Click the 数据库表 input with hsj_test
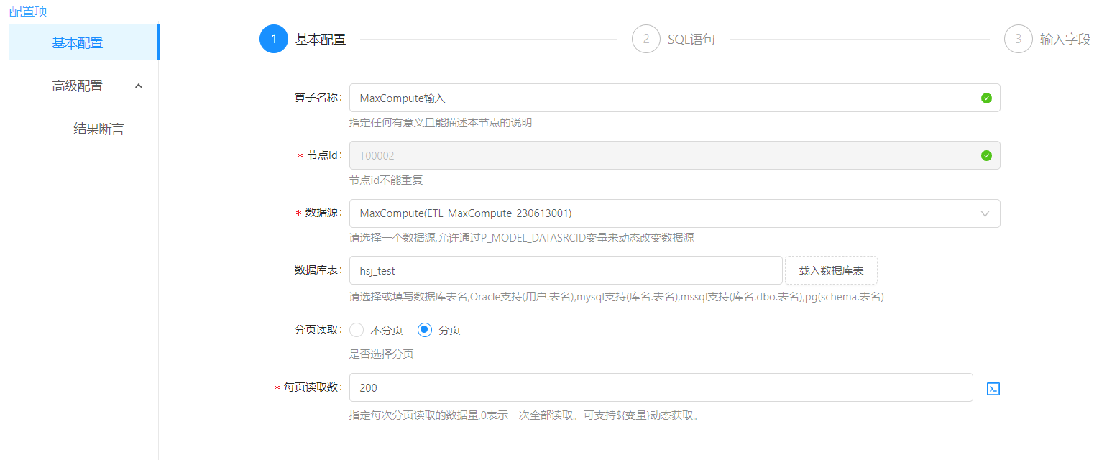This screenshot has width=1112, height=460. (x=565, y=271)
